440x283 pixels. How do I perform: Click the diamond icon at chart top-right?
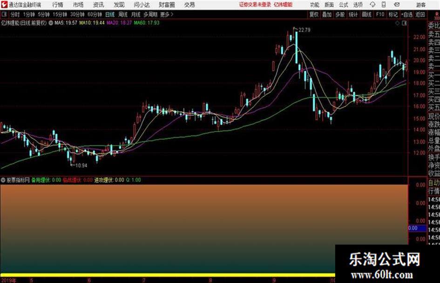point(397,23)
